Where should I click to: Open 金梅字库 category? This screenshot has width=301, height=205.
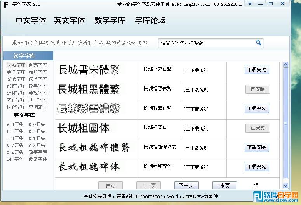click(x=38, y=93)
